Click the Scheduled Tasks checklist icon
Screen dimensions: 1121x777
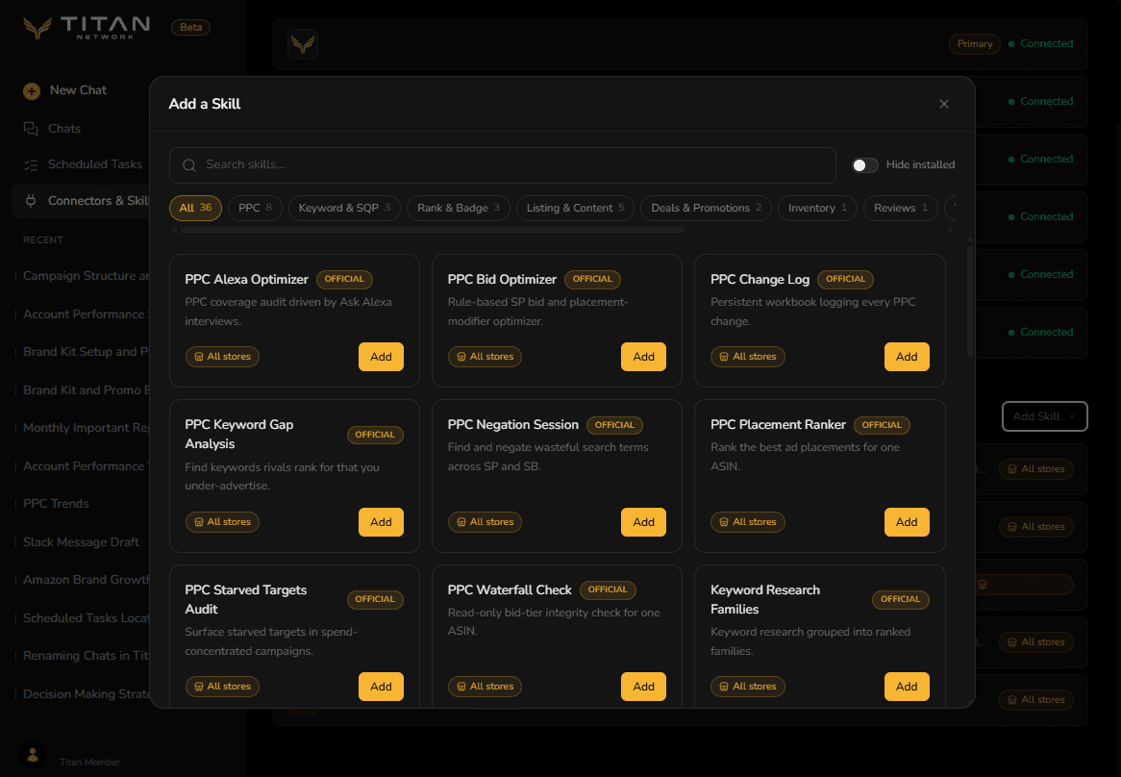pos(30,164)
